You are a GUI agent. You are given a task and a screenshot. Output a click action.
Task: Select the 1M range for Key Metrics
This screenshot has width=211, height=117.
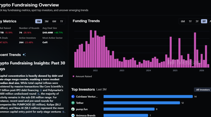[39, 21]
